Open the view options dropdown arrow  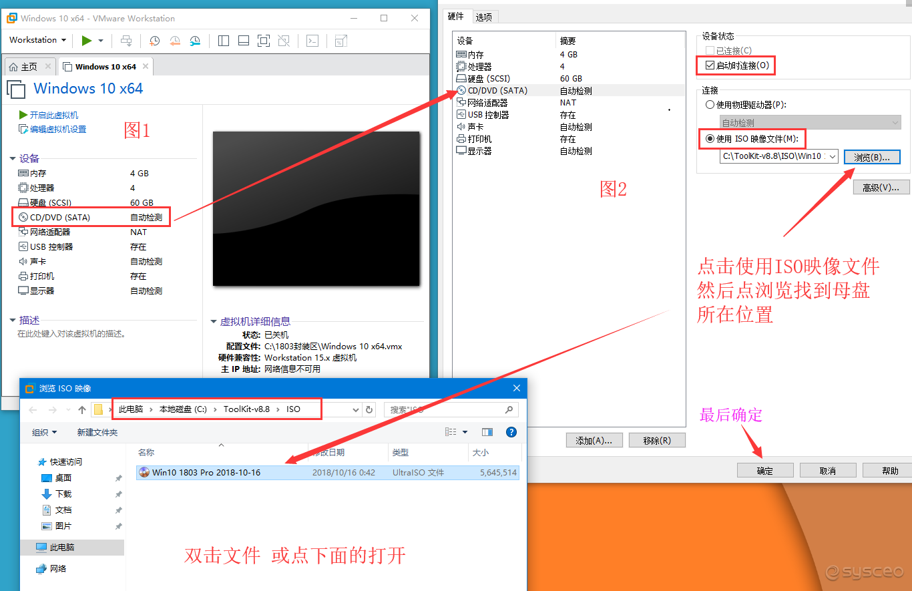click(x=465, y=432)
